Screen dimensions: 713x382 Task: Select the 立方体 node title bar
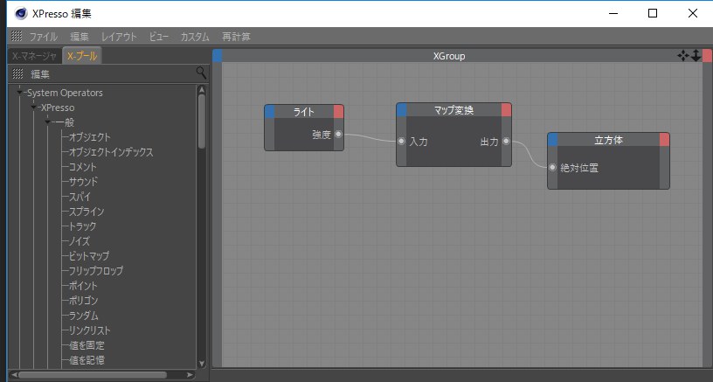tap(608, 140)
